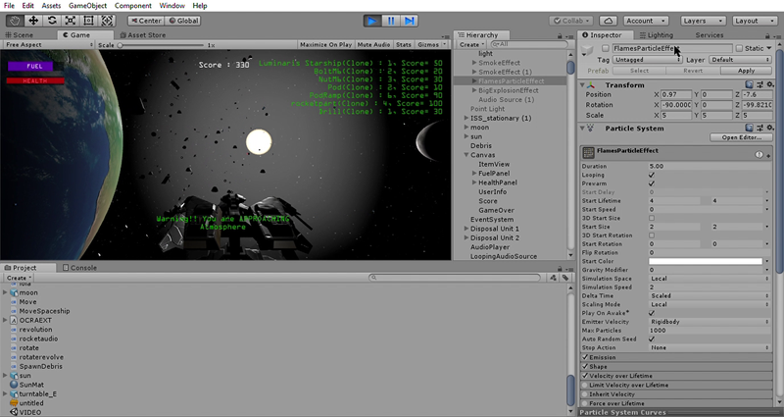Open the Layers dropdown in toolbar

coord(702,20)
